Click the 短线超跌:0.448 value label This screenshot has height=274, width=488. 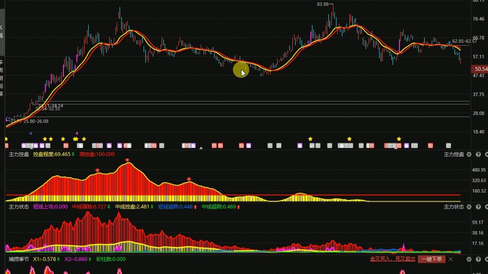176,207
